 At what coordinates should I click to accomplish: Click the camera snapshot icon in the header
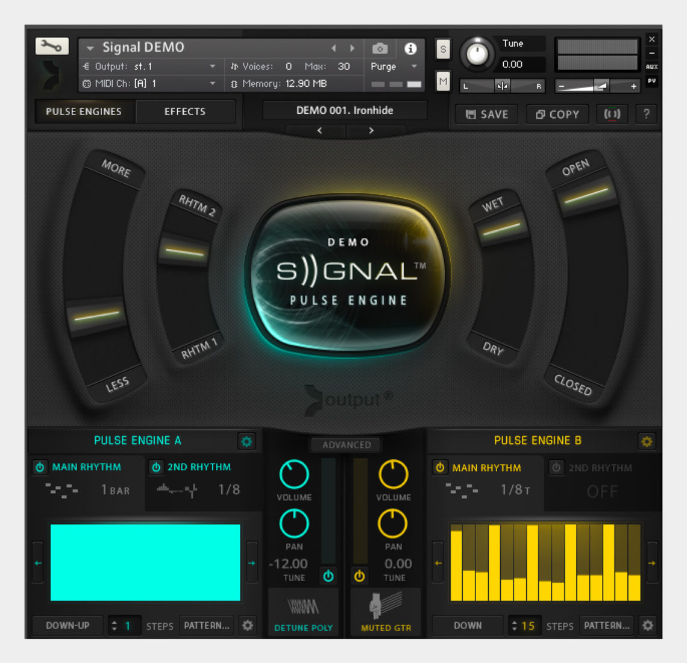pyautogui.click(x=380, y=48)
